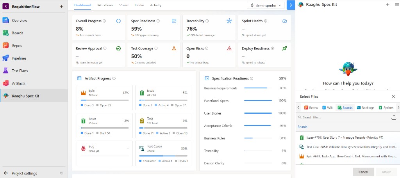This screenshot has height=178, width=400.
Task: Click the Boards breadcrumb link
Action: coord(302,127)
